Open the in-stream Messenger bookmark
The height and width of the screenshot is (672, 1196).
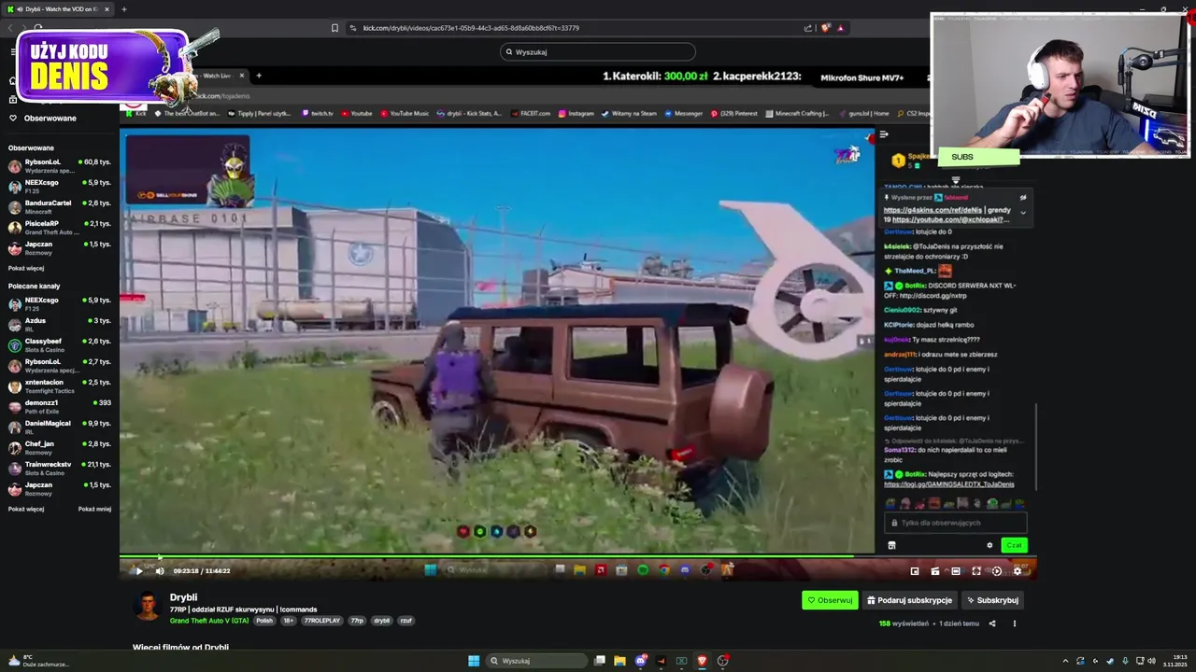[x=683, y=114]
